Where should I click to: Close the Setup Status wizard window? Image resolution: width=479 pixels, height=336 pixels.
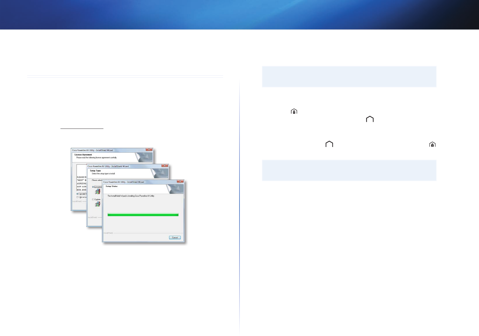point(180,181)
